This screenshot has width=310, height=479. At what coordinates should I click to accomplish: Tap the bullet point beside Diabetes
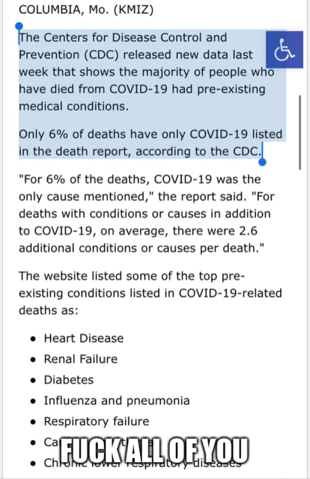coord(33,380)
